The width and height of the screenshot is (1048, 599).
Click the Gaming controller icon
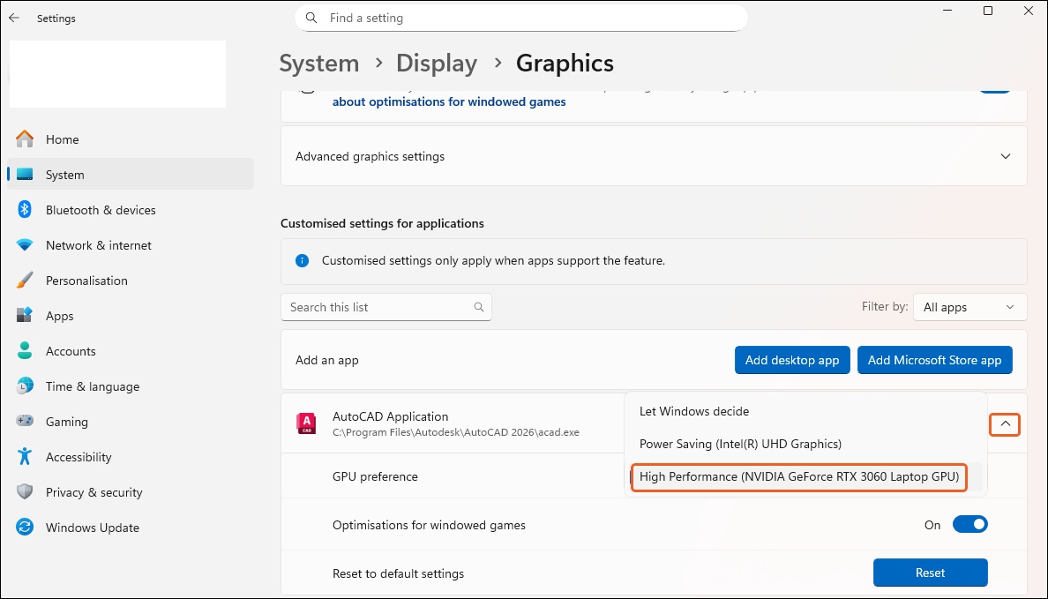tap(25, 422)
